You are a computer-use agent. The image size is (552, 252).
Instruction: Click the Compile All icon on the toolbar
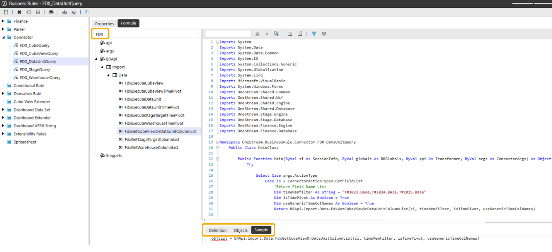pyautogui.click(x=73, y=12)
